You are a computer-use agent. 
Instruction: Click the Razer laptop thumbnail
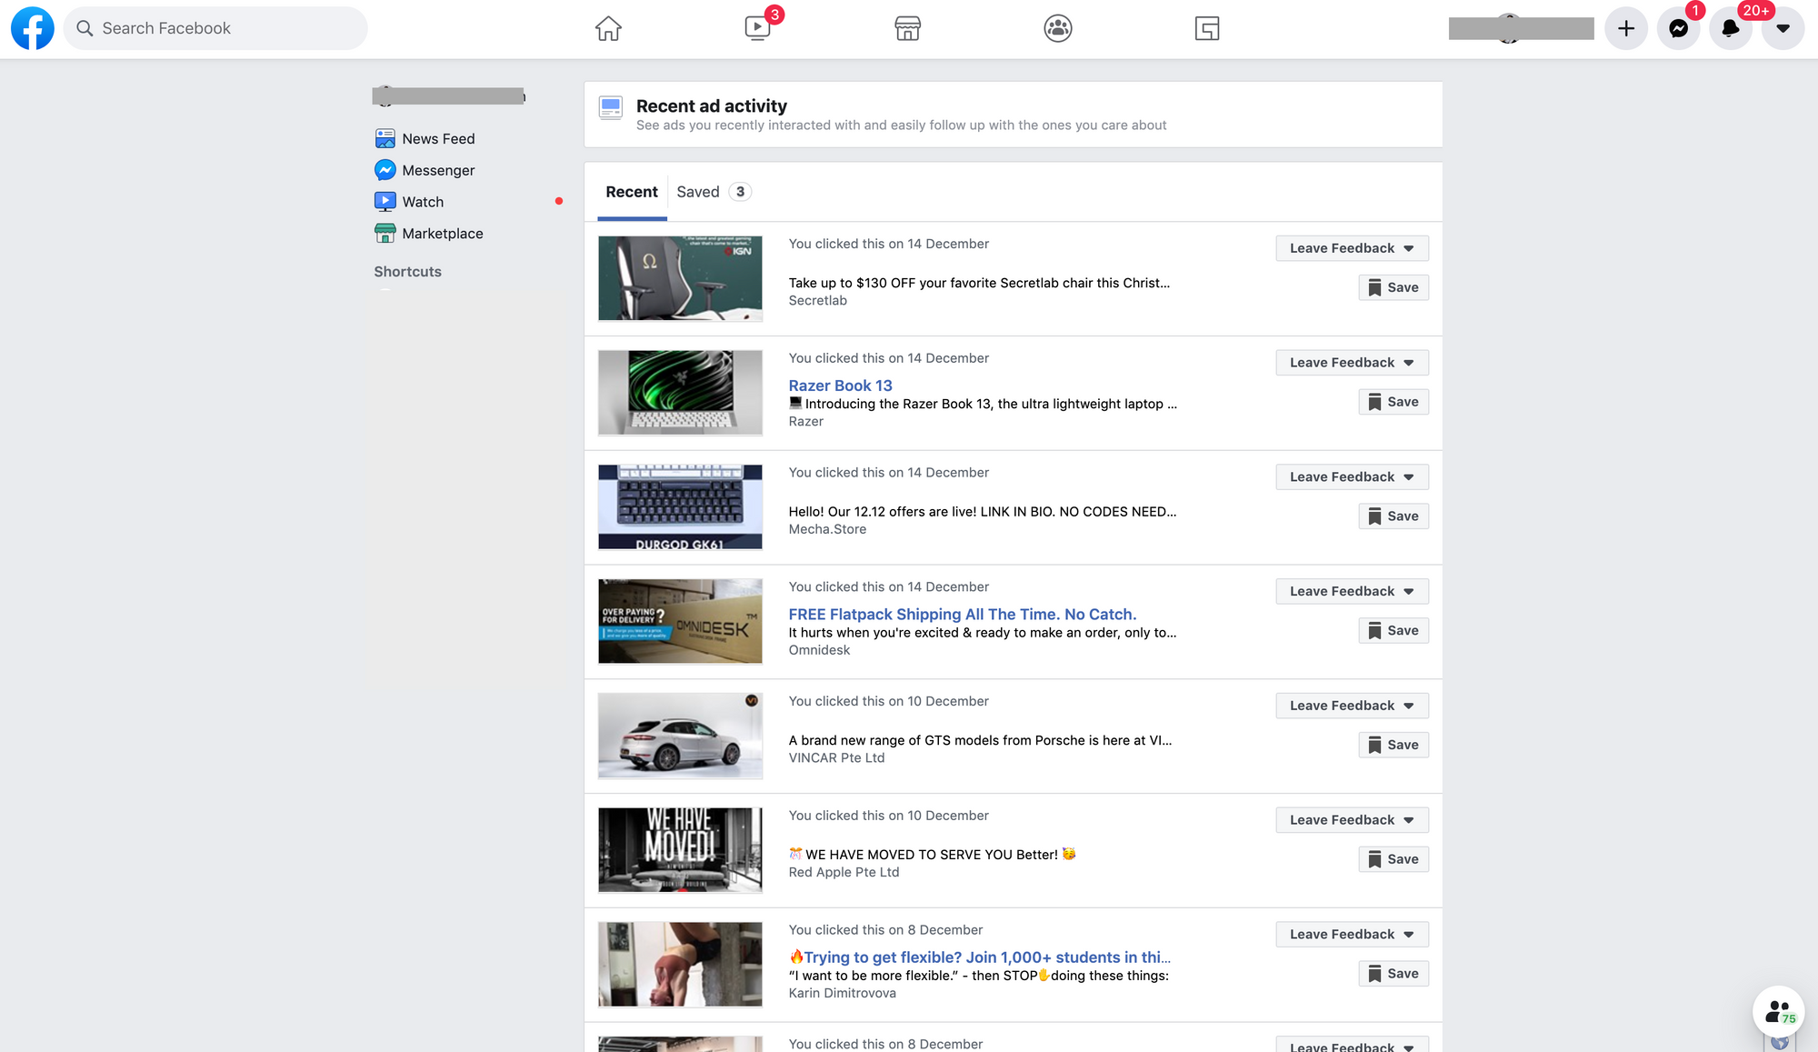(680, 393)
